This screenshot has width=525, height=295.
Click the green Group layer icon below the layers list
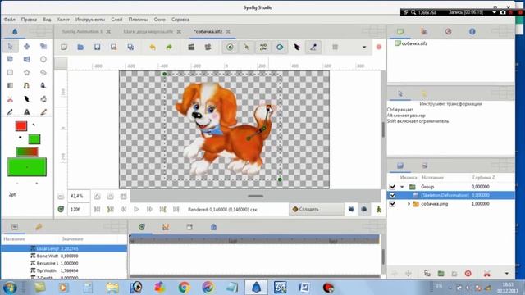[x=441, y=274]
